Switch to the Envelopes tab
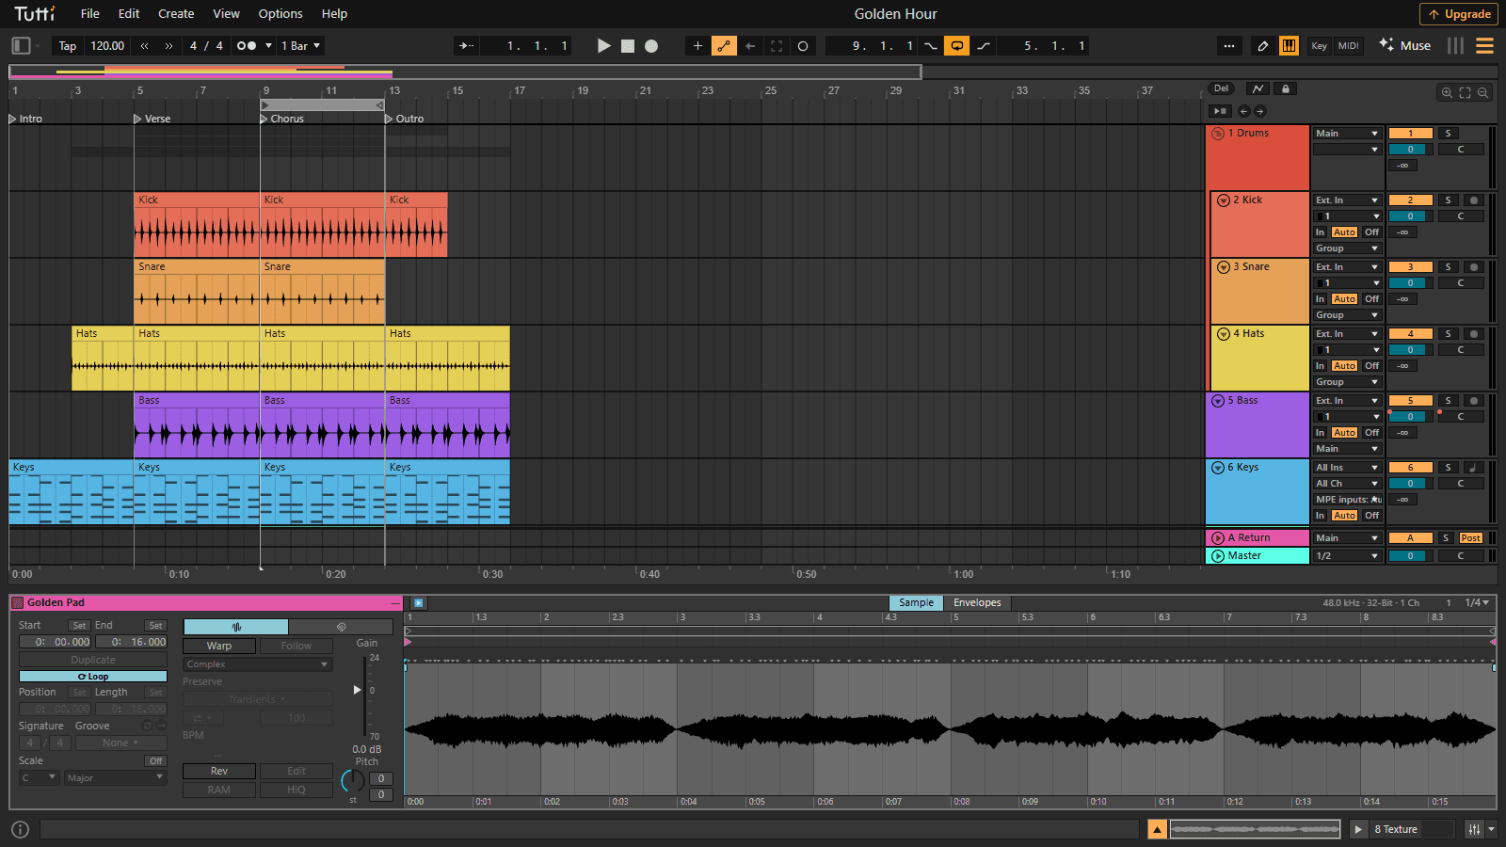Image resolution: width=1506 pixels, height=847 pixels. (977, 603)
